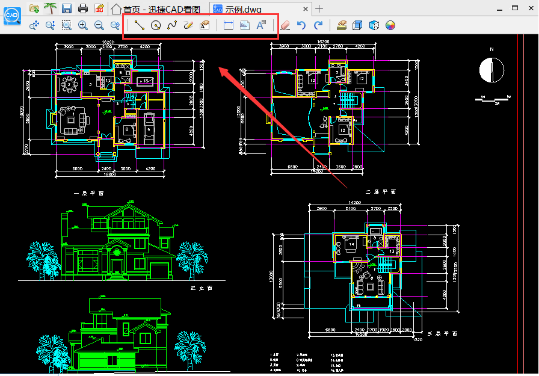Select the zoom window tool
The image size is (539, 376).
click(66, 25)
